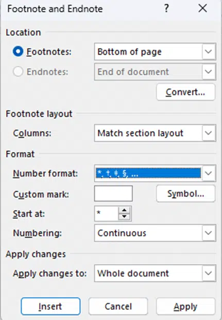Close the Footnote and Endnote dialog
The height and width of the screenshot is (320, 222).
pos(202,9)
